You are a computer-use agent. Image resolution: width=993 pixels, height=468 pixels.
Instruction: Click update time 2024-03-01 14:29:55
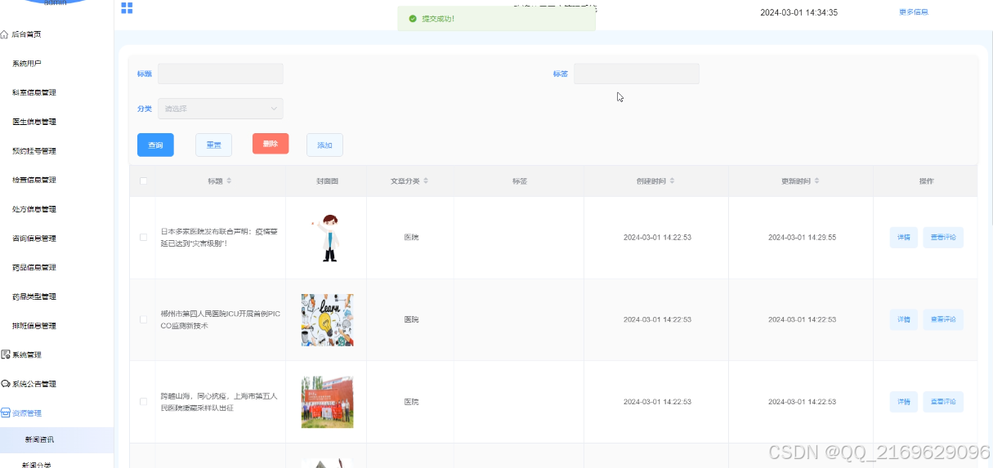click(802, 238)
